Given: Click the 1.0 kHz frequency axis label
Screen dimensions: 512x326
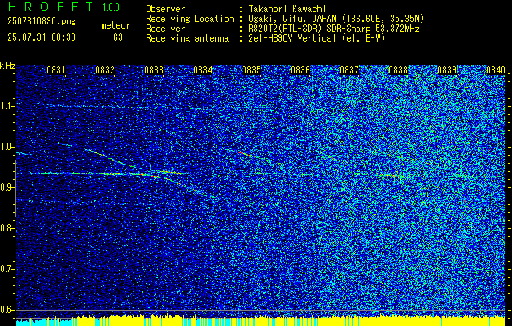Looking at the screenshot, I should pos(6,147).
